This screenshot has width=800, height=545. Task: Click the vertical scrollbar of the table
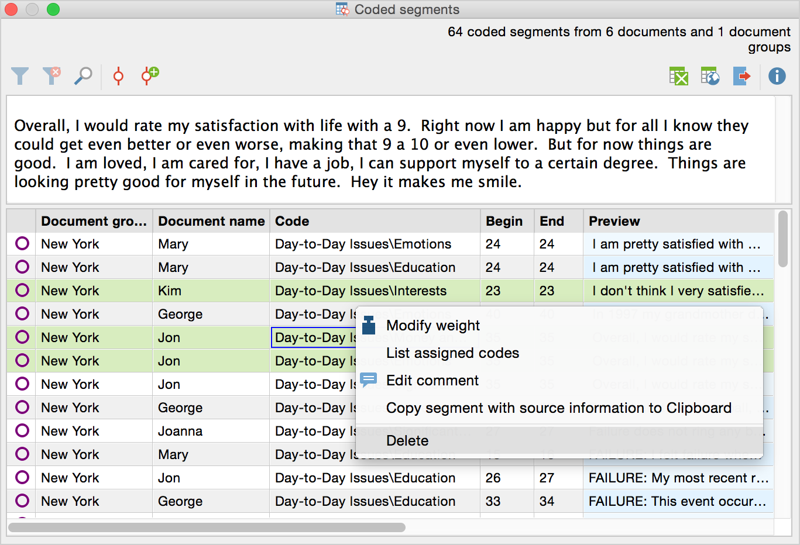tap(783, 240)
